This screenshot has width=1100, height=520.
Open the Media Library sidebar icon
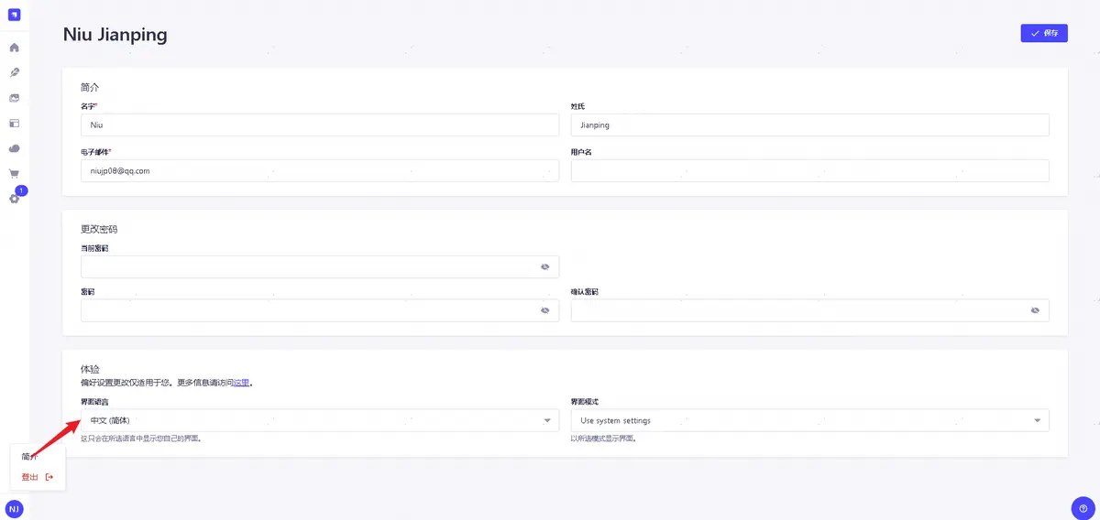tap(14, 98)
